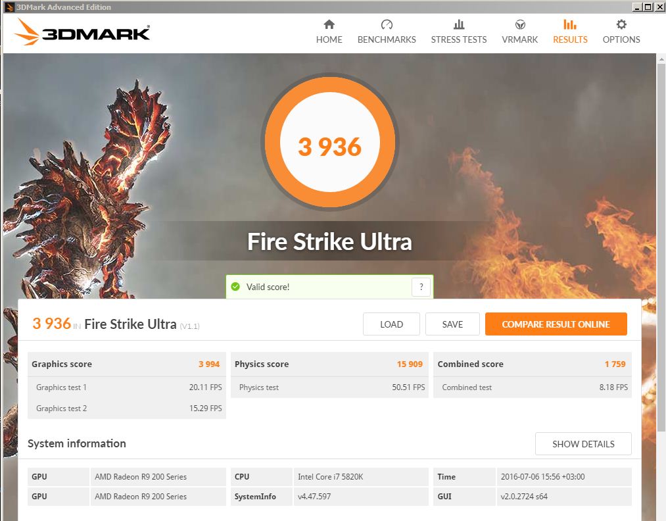The image size is (666, 521).
Task: Click the large 3 936 score circle
Action: [329, 142]
